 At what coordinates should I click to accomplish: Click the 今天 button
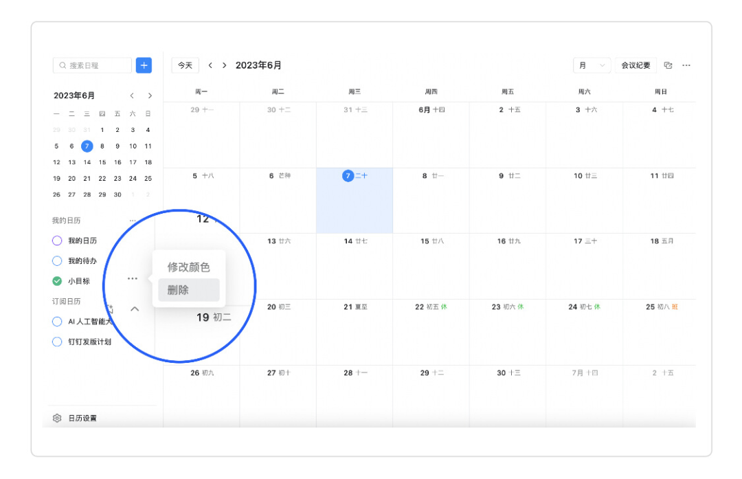[185, 65]
